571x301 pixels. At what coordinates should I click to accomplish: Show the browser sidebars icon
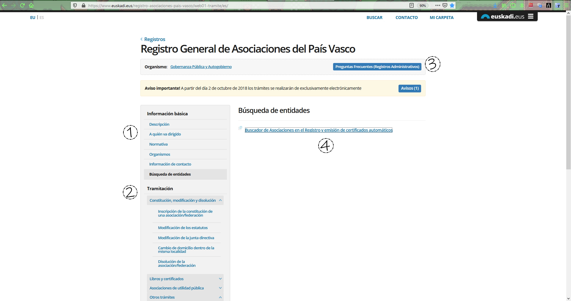coord(513,5)
